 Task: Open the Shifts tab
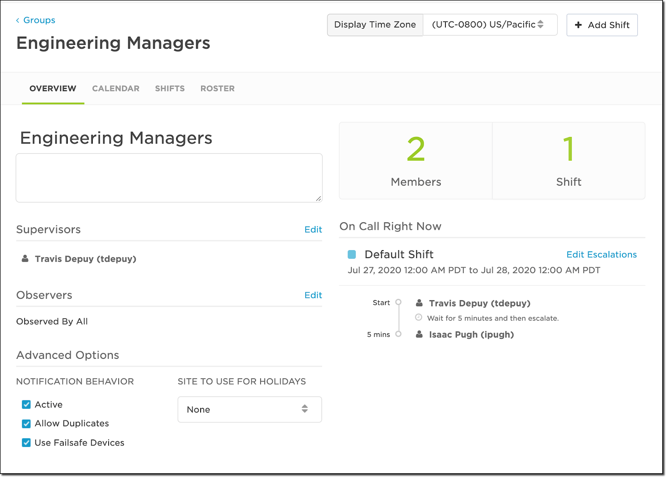[x=170, y=89]
